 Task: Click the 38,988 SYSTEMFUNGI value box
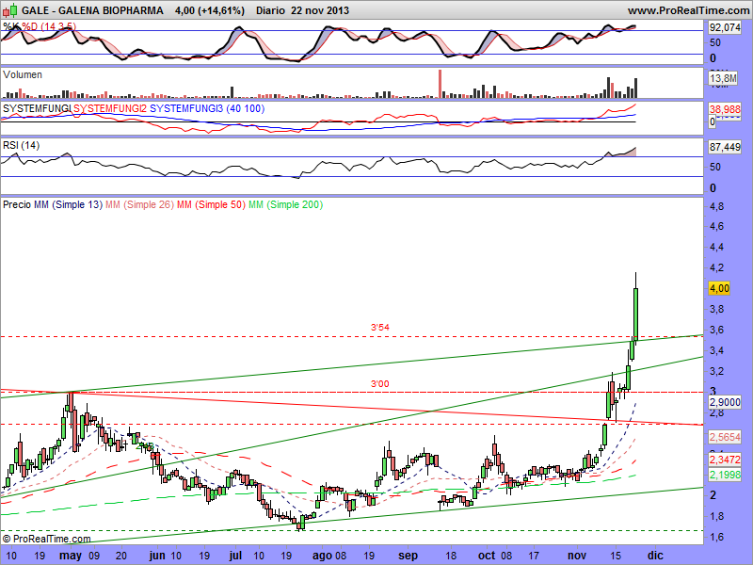click(x=725, y=109)
